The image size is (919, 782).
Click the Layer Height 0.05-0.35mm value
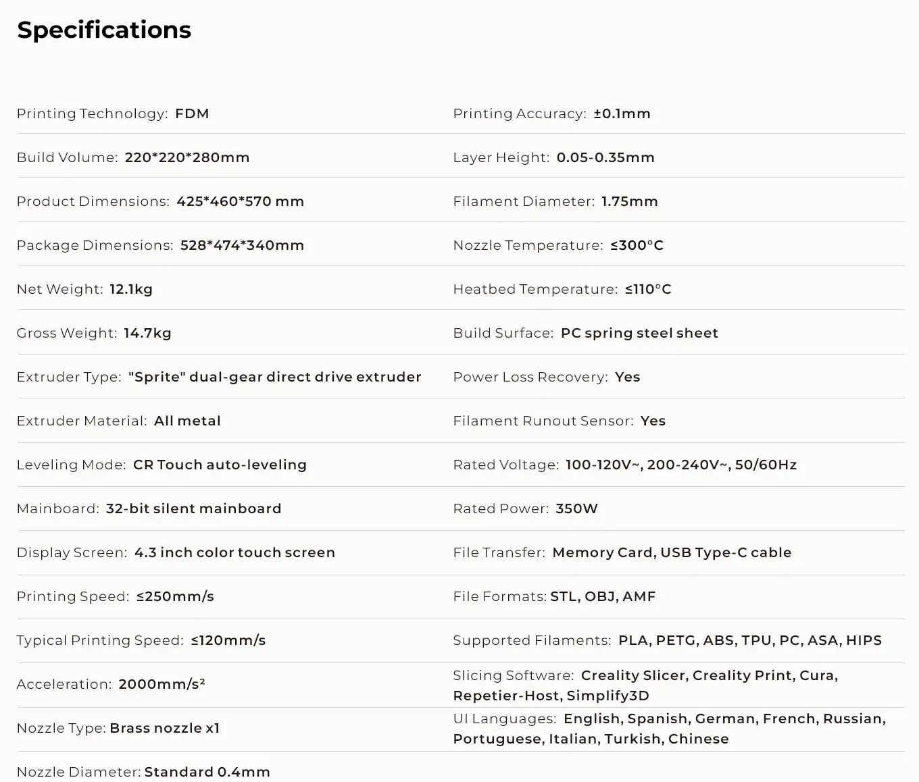click(605, 157)
